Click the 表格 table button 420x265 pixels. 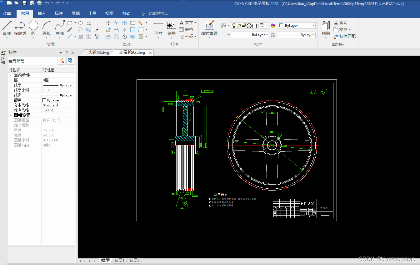point(186,30)
